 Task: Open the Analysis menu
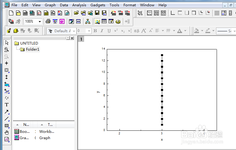[x=79, y=5]
